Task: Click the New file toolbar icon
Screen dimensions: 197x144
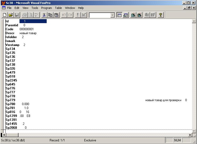Action: coord(4,15)
